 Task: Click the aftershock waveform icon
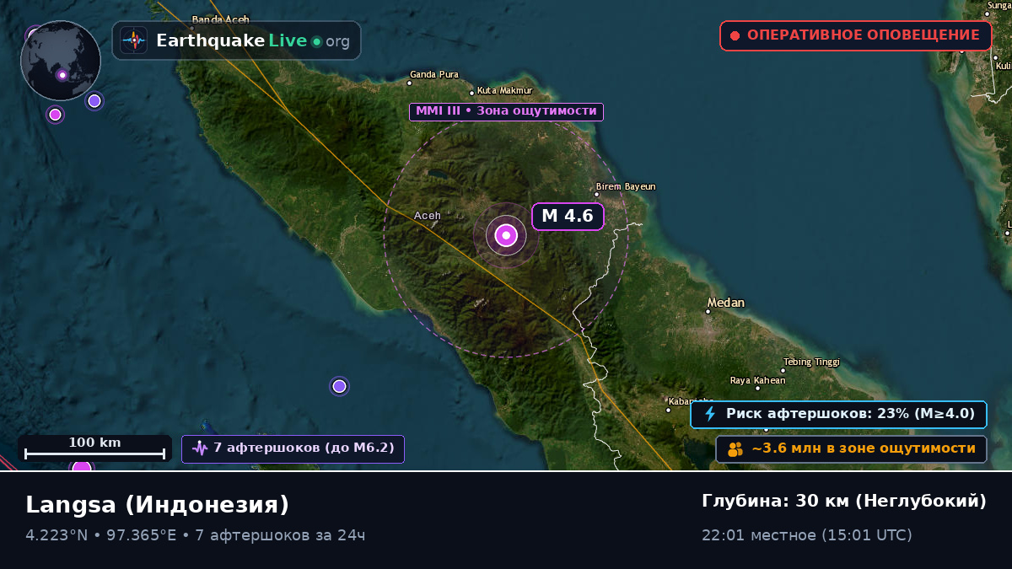(200, 448)
